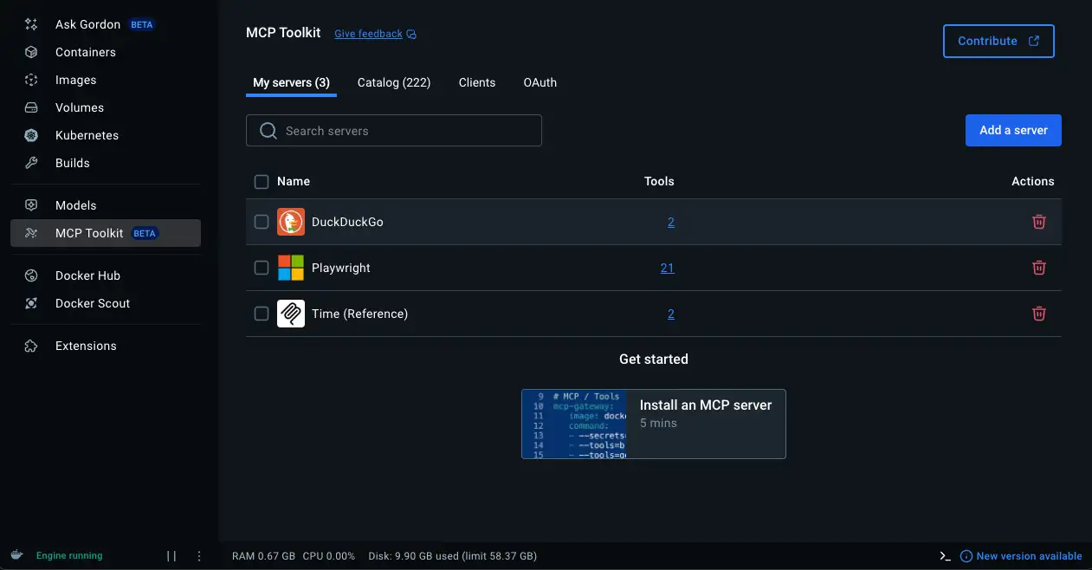1092x570 pixels.
Task: Click the Name column header
Action: click(294, 181)
